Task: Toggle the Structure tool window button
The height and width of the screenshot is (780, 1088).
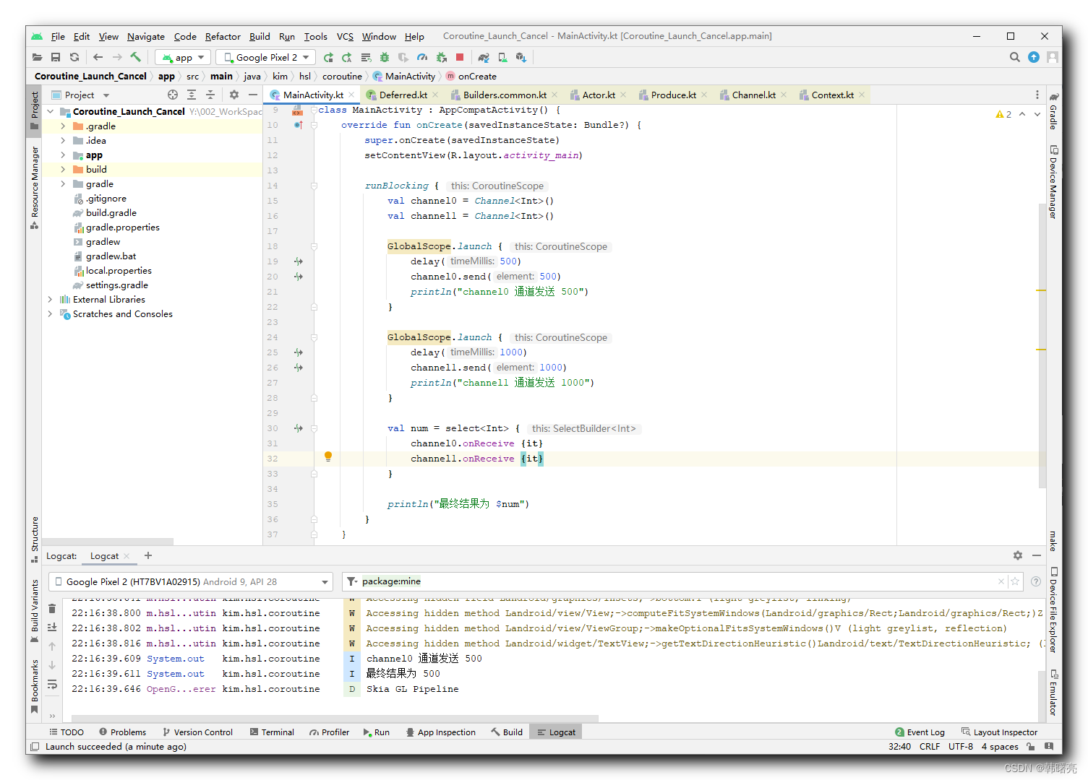Action: pos(34,539)
